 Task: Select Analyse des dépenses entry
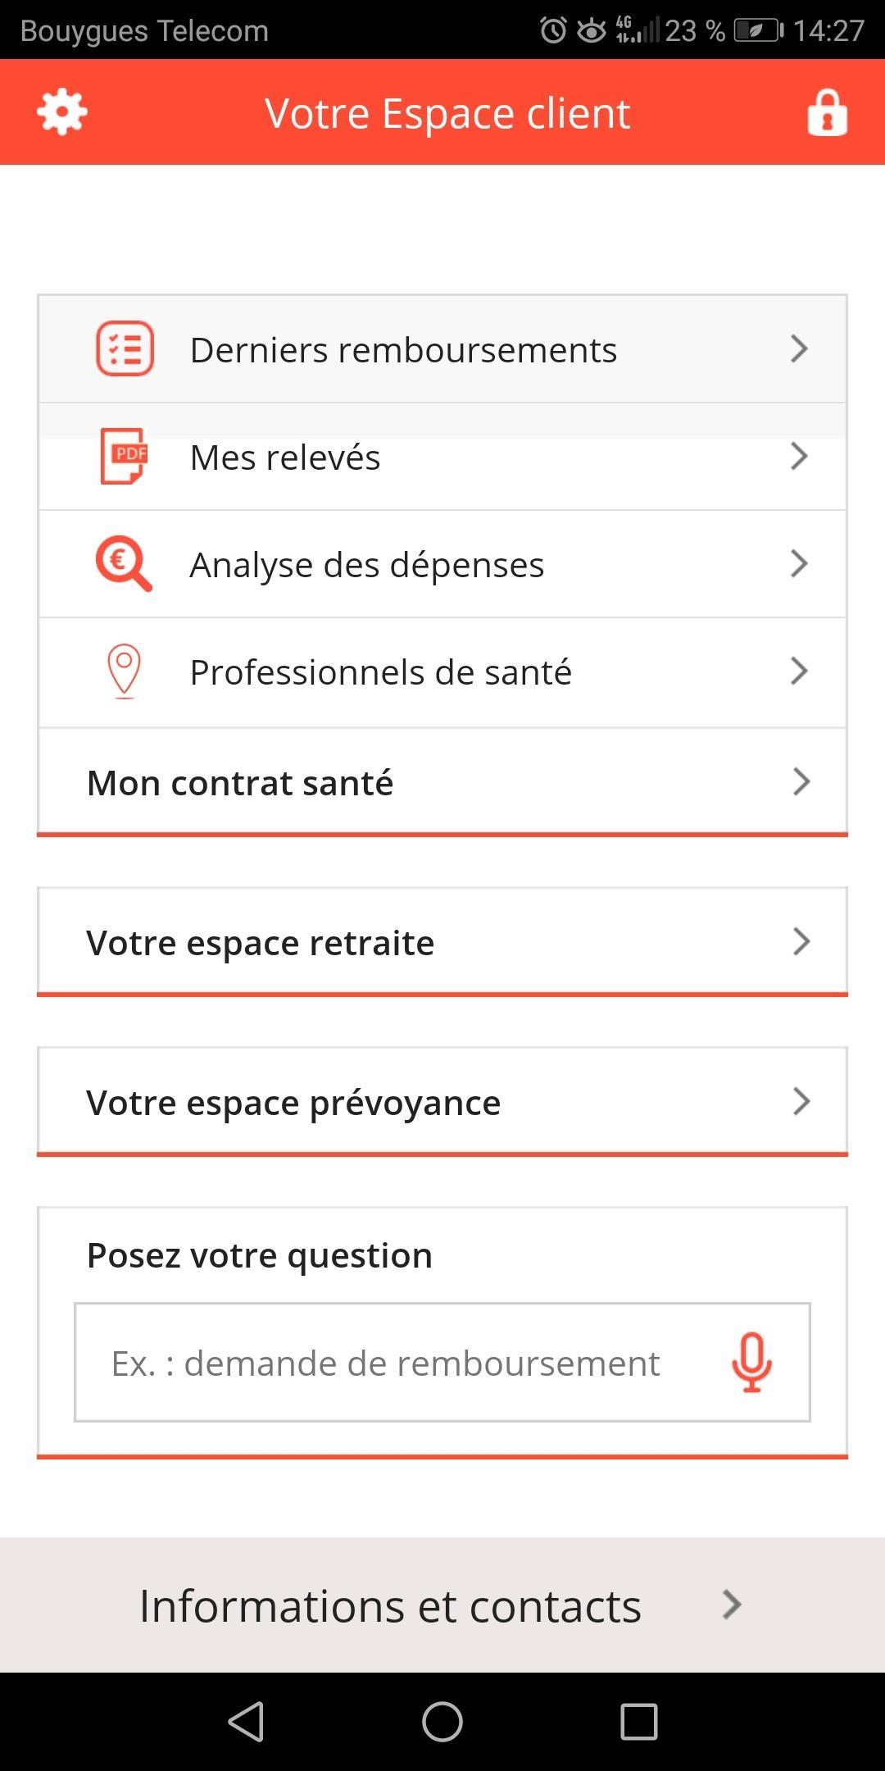point(442,564)
